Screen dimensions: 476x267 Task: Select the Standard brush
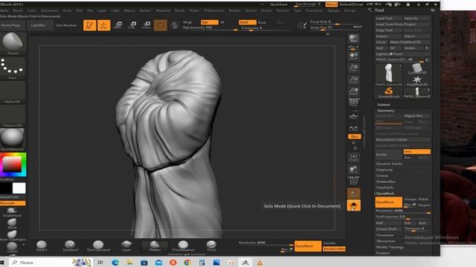tap(70, 245)
